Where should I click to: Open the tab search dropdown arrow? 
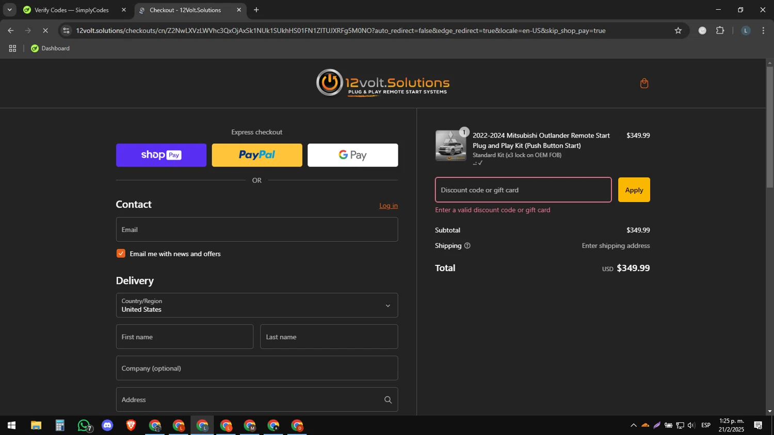coord(9,10)
